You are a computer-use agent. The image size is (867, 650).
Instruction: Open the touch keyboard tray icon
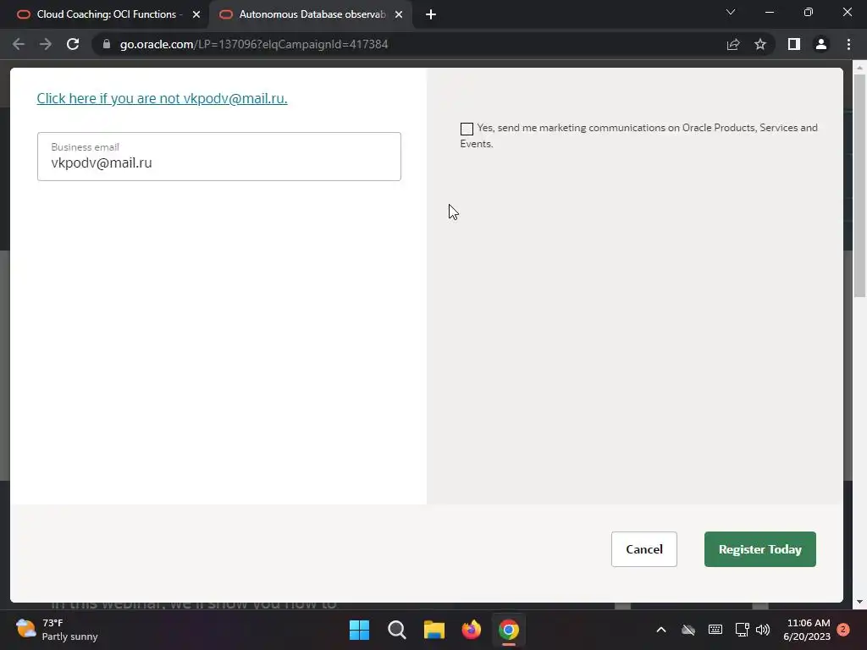click(715, 630)
